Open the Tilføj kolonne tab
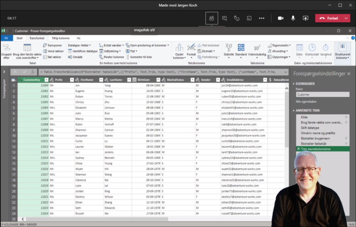 pyautogui.click(x=61, y=38)
